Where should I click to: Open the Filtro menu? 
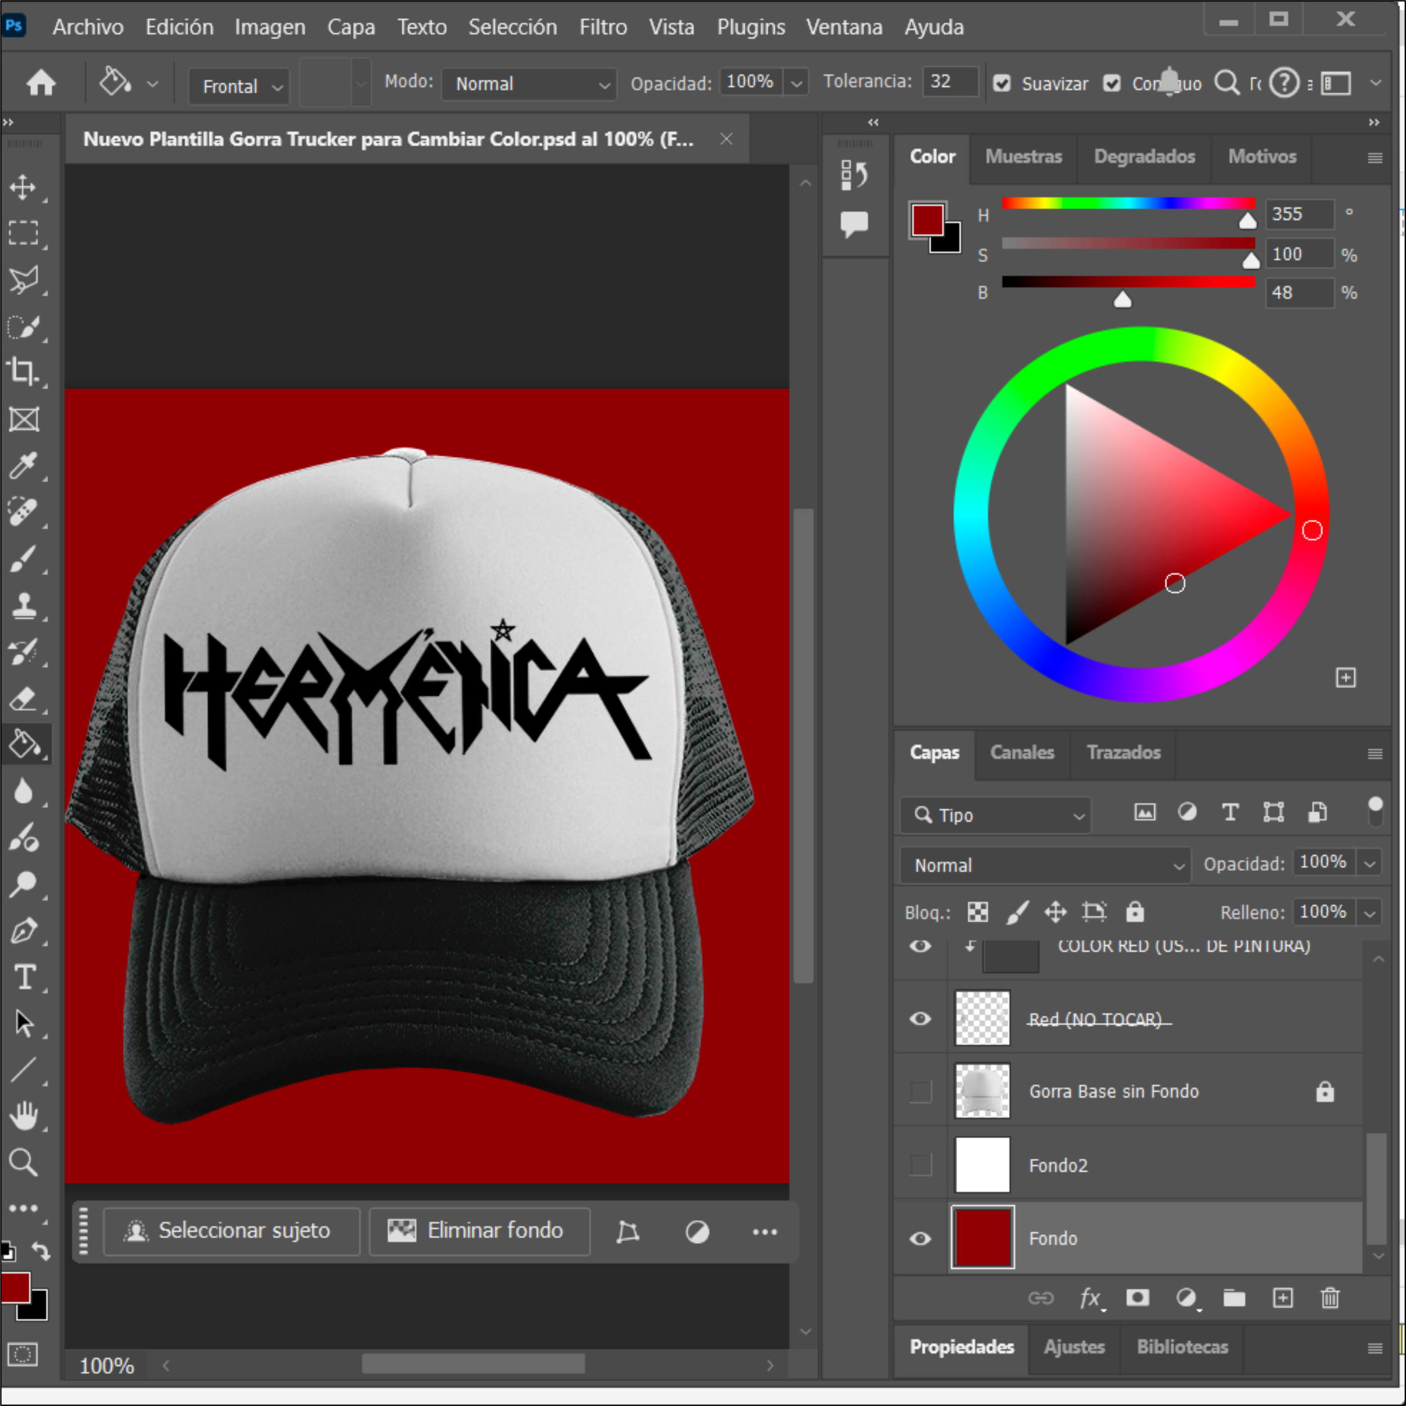coord(603,27)
